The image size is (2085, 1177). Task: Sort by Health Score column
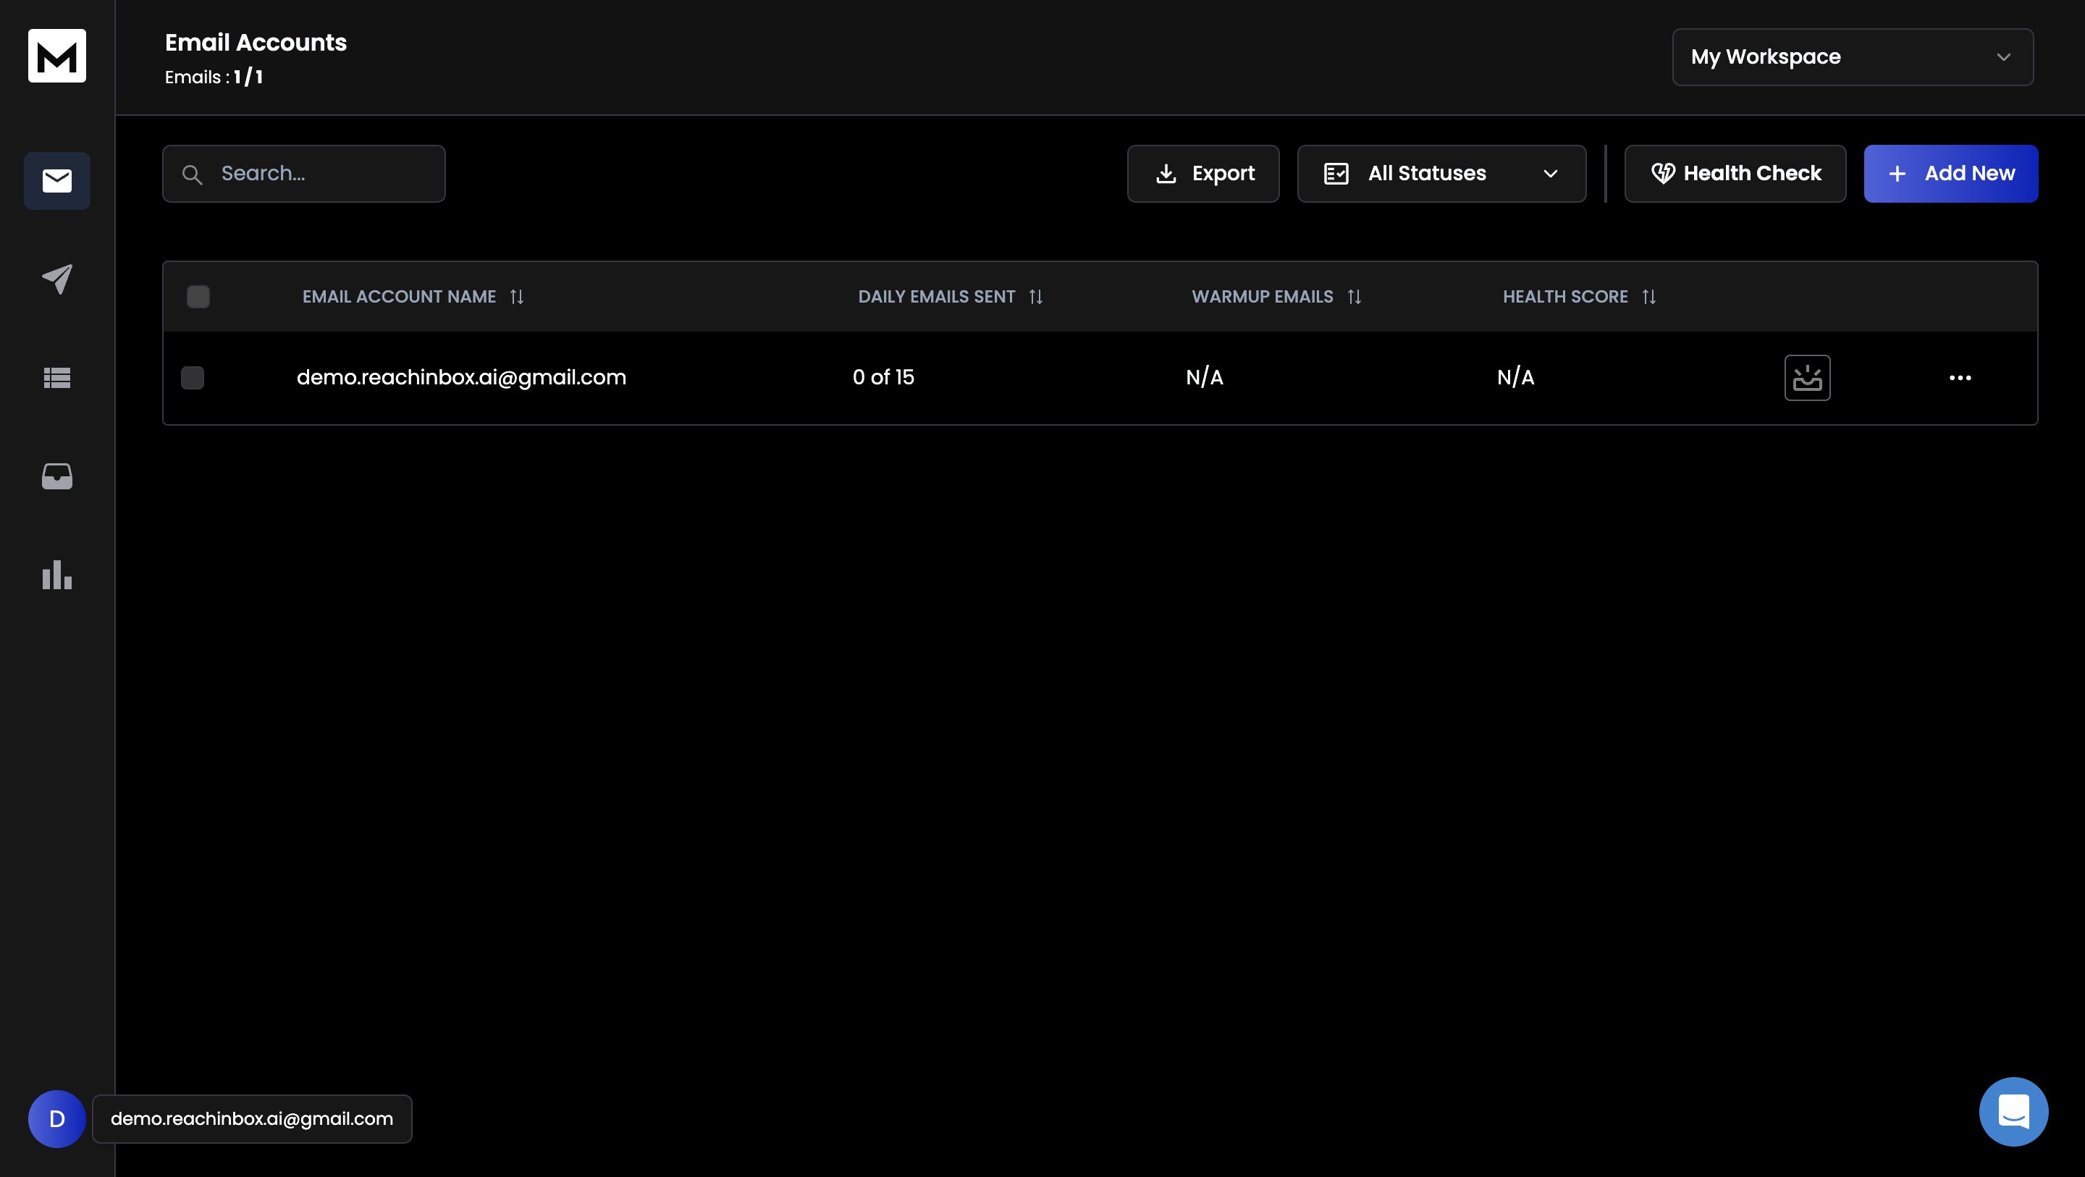pyautogui.click(x=1648, y=296)
